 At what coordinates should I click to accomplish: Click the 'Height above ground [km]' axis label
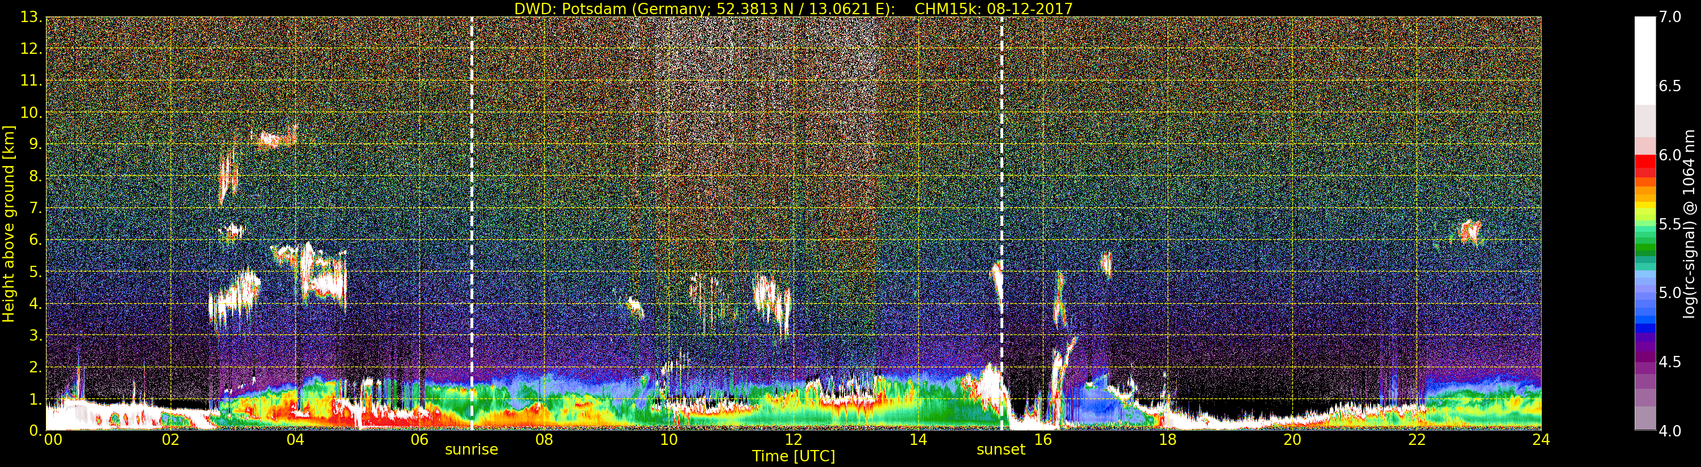click(9, 224)
